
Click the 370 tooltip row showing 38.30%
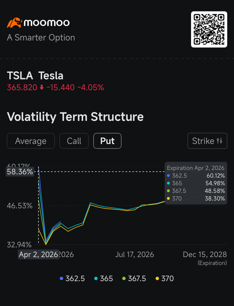pyautogui.click(x=196, y=199)
